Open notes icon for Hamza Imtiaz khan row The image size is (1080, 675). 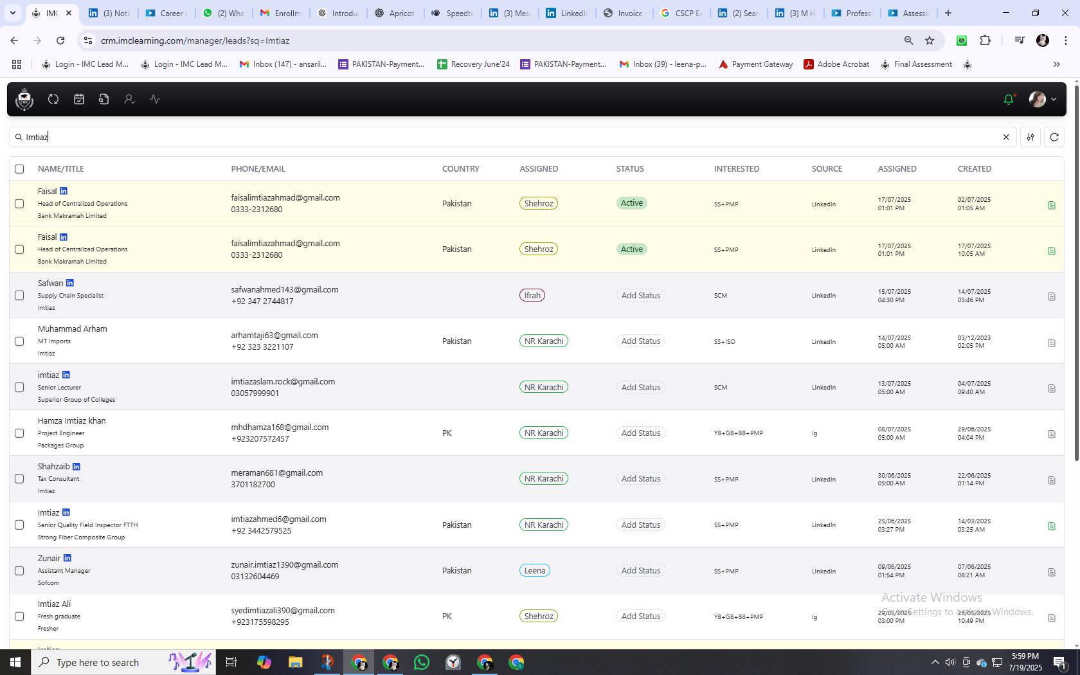coord(1052,434)
